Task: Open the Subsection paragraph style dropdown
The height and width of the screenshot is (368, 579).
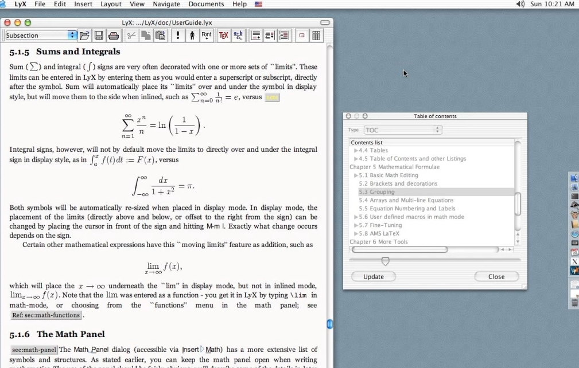Action: click(41, 36)
